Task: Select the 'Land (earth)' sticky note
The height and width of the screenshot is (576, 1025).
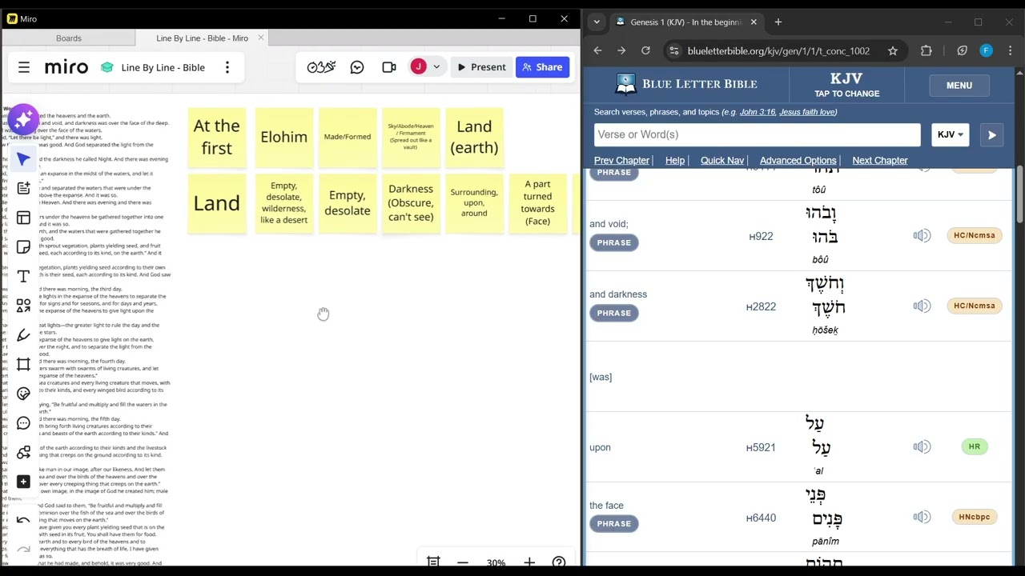Action: 474,137
